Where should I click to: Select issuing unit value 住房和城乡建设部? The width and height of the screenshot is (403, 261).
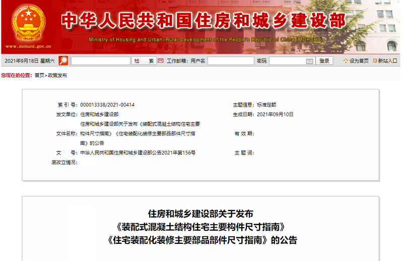(99, 114)
